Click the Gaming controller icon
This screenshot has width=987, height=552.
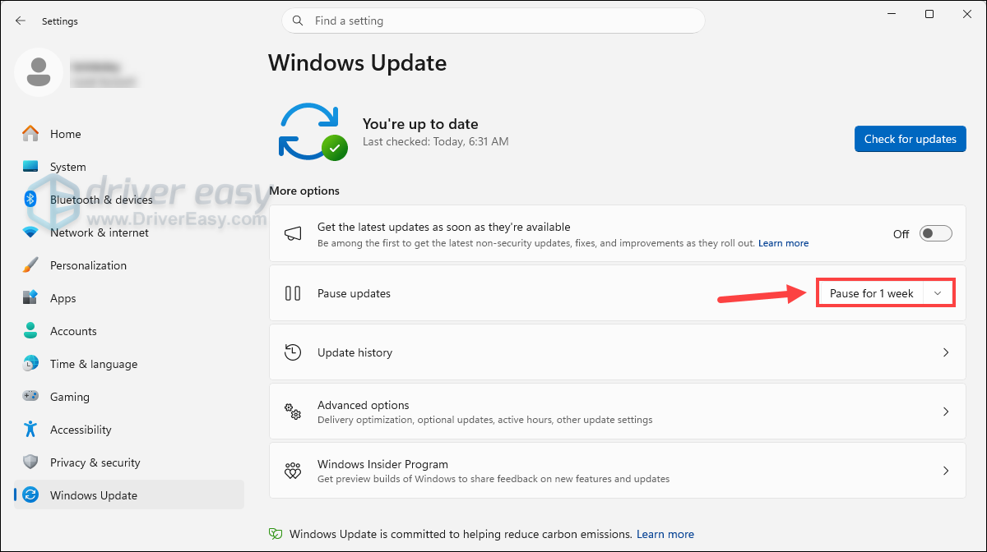[30, 397]
